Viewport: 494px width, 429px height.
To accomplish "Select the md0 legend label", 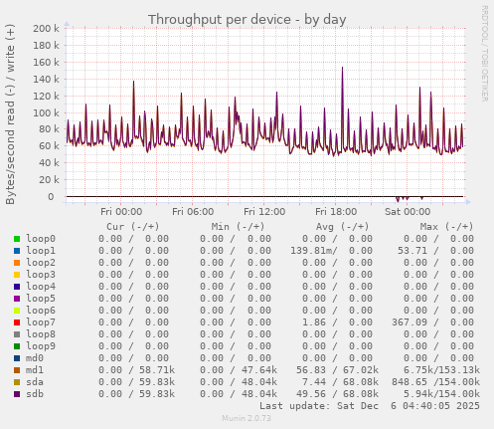I will tap(35, 358).
